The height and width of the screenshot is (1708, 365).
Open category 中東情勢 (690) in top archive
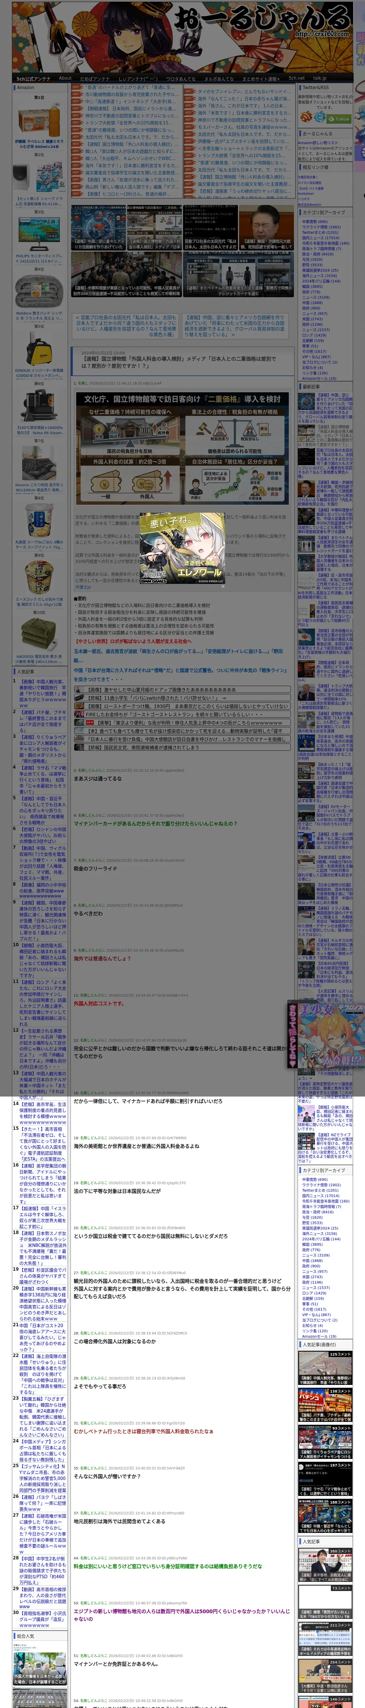[315, 221]
